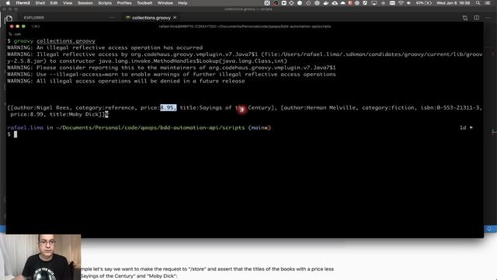Screen dimensions: 497x280
Task: Open the iTerm2 application menu
Action: tap(23, 3)
